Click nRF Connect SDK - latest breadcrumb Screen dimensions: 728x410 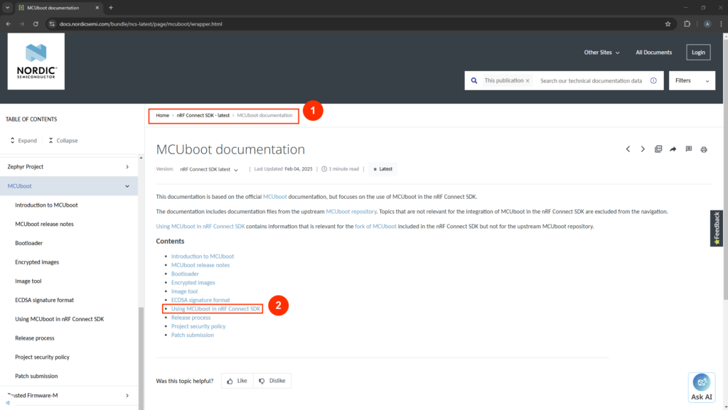[x=203, y=116]
